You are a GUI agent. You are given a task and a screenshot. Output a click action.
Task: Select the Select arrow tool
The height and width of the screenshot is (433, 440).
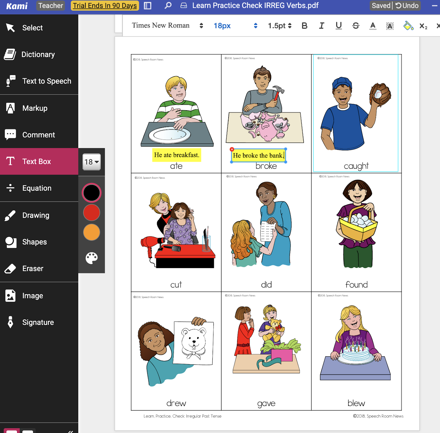pos(39,28)
